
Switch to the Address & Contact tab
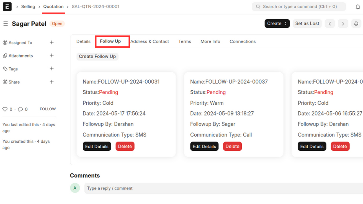click(150, 41)
